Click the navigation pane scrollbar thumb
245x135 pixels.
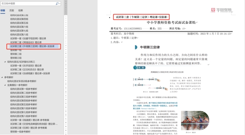point(66,7)
